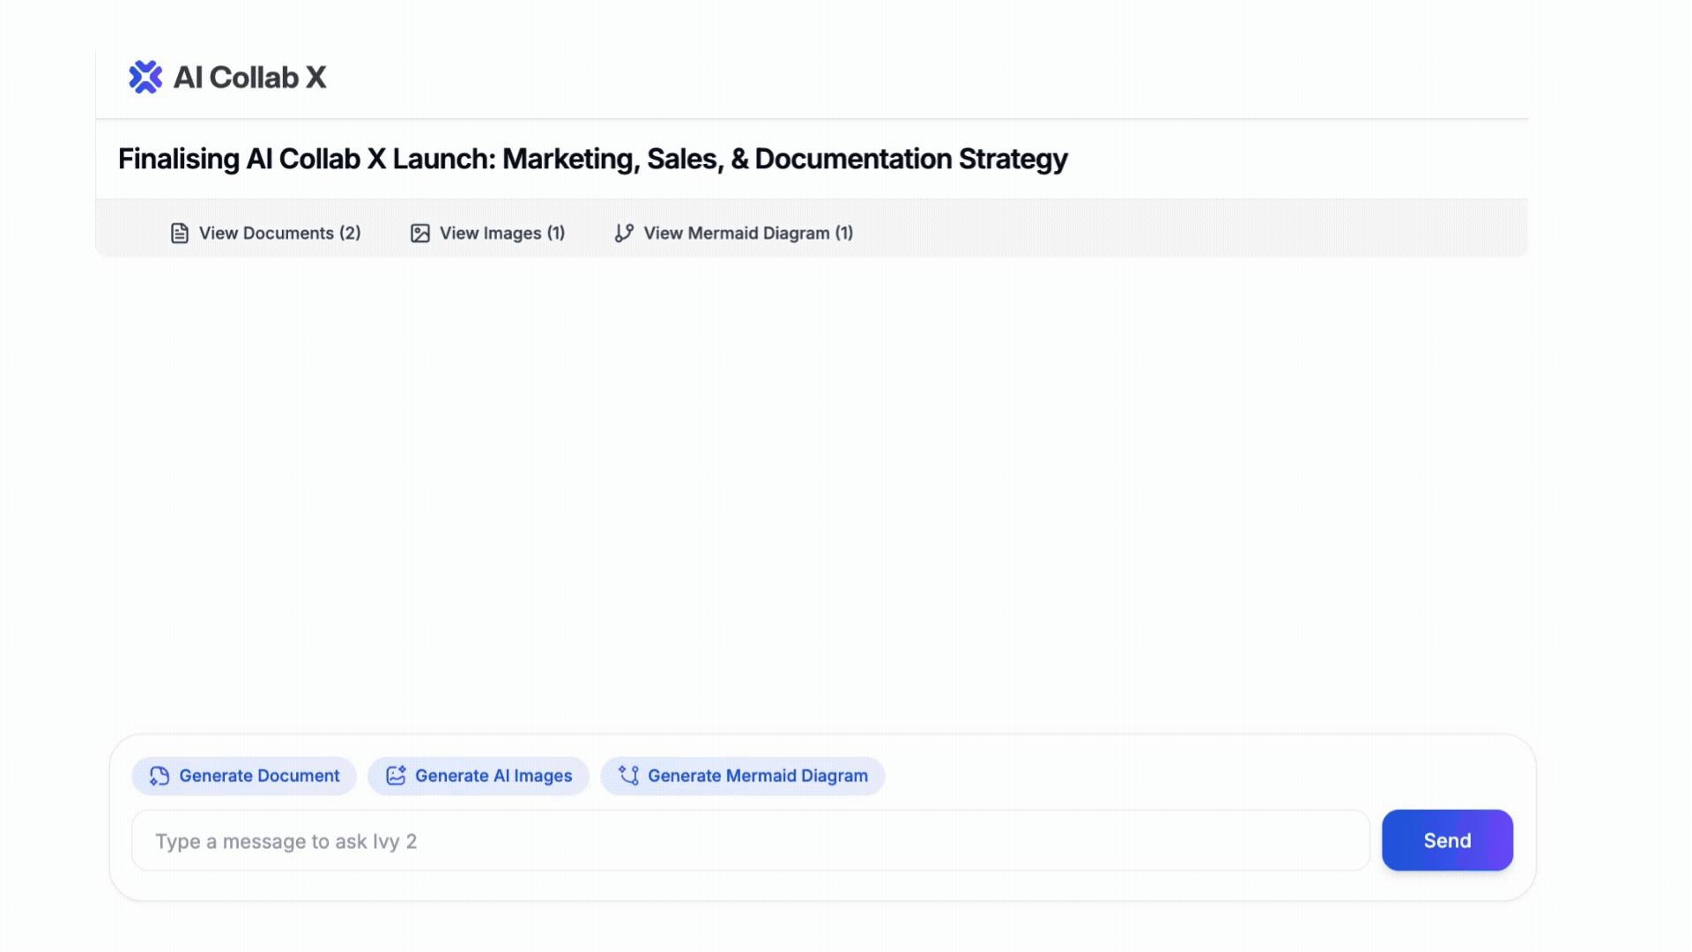Open the View Mermaid Diagram (1) tab
Viewport: 1692px width, 952px height.
[x=747, y=234]
